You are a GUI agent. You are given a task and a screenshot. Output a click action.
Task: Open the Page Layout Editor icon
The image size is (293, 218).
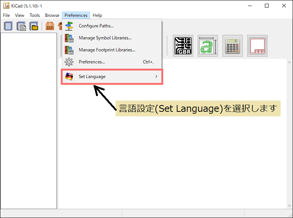click(x=257, y=46)
